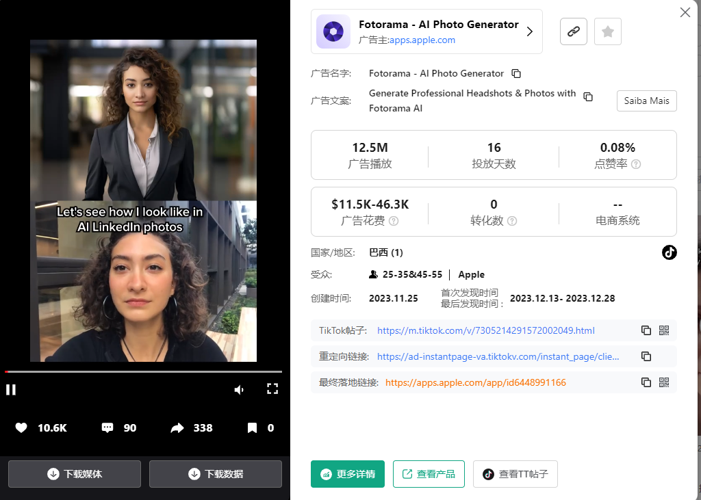Show QR code for TikTok post

(x=663, y=330)
